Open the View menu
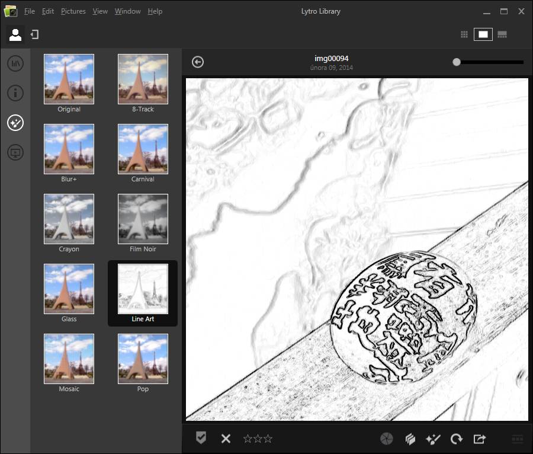Image resolution: width=533 pixels, height=454 pixels. coord(100,11)
